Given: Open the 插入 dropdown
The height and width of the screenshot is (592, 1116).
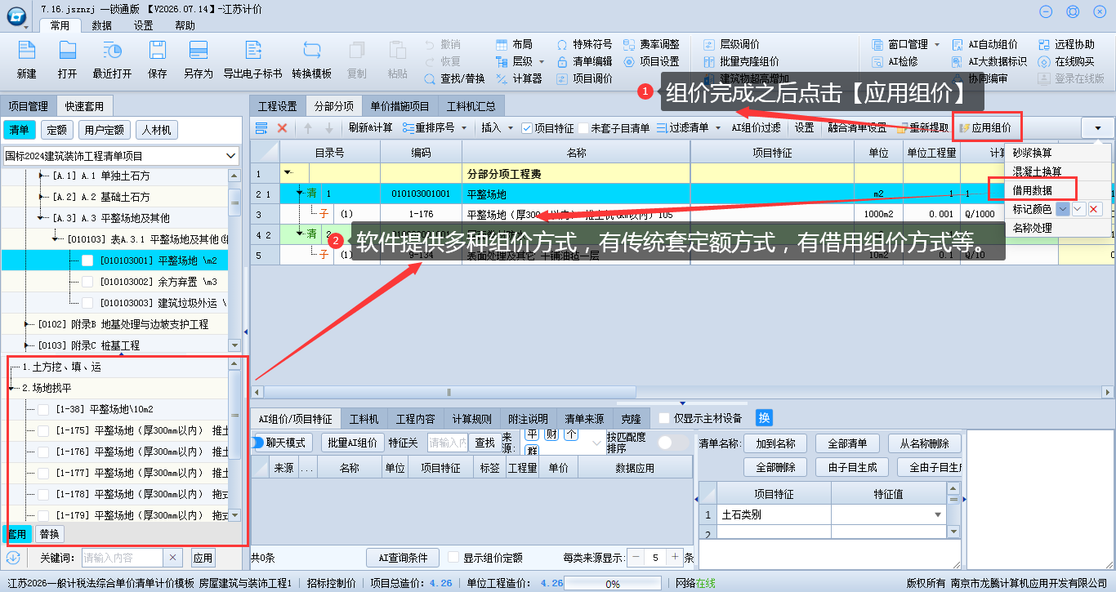Looking at the screenshot, I should coord(498,128).
